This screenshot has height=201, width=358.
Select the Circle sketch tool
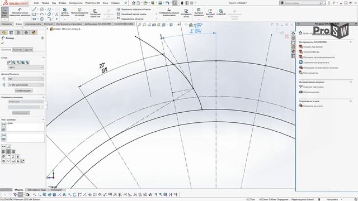[42, 9]
